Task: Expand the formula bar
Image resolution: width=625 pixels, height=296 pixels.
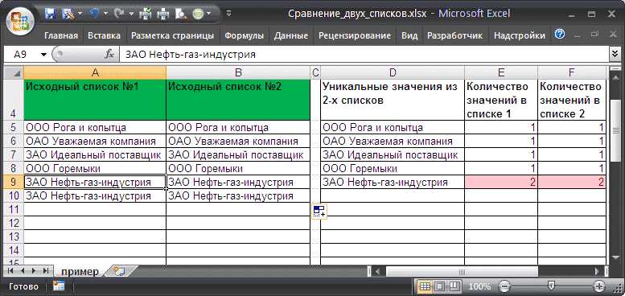Action: coord(615,55)
